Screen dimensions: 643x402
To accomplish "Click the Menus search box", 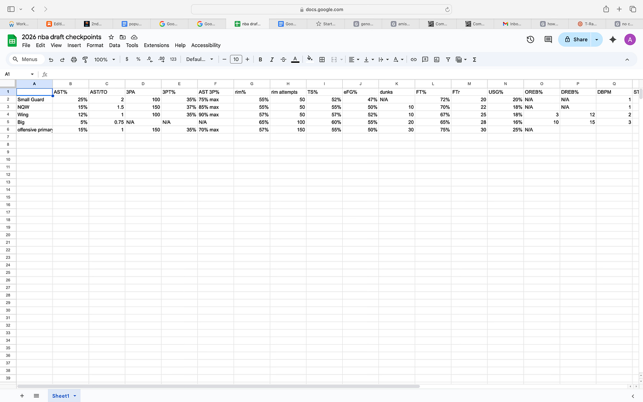I will point(27,59).
